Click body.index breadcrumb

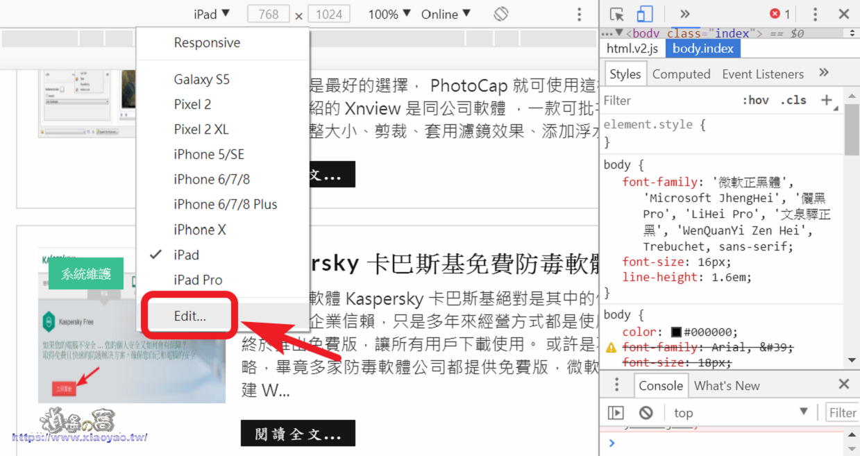[x=703, y=49]
